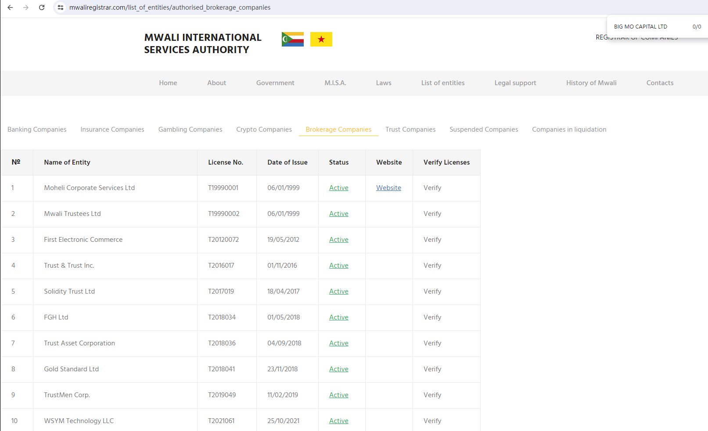The width and height of the screenshot is (708, 431).
Task: View Companies in liquidation tab
Action: click(x=569, y=129)
